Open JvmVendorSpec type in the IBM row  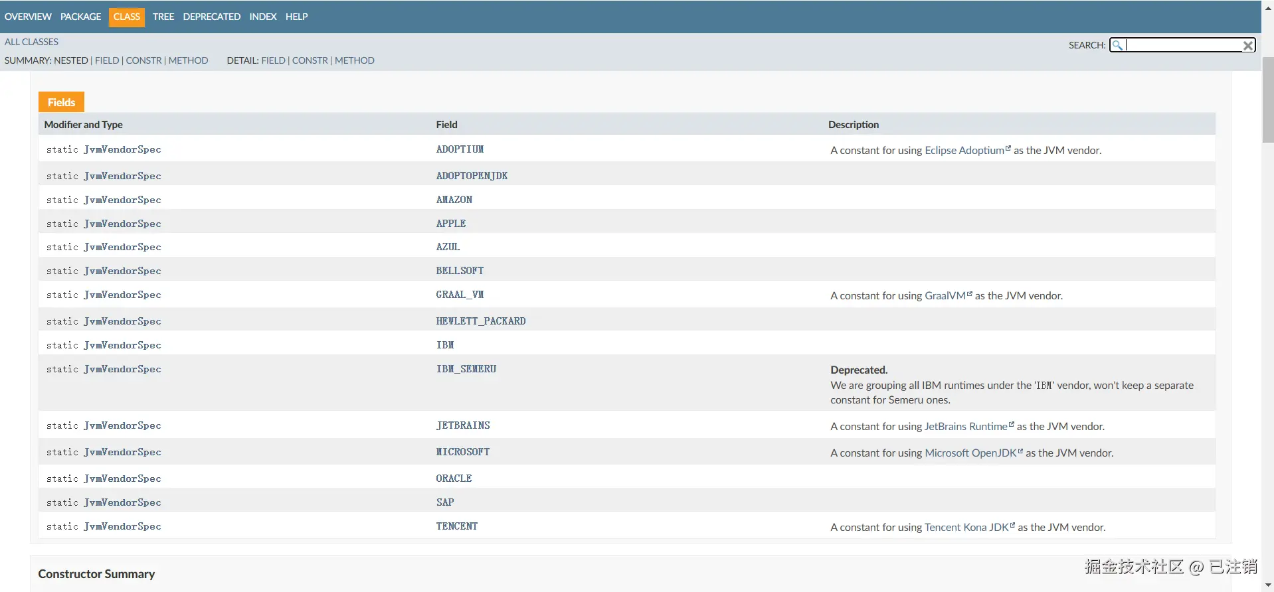(122, 345)
